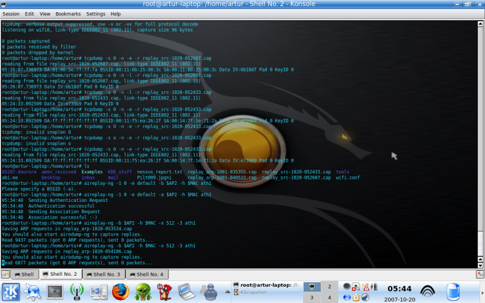Click the 'tools' directory name
The width and height of the screenshot is (485, 303).
(x=343, y=172)
